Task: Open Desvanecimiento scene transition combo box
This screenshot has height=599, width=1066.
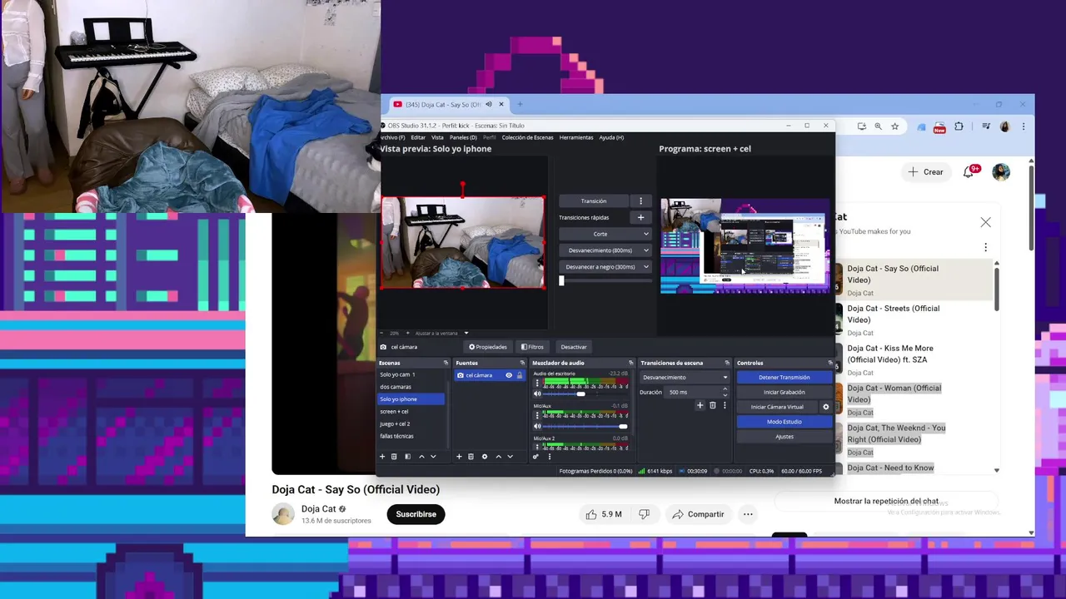Action: click(685, 377)
